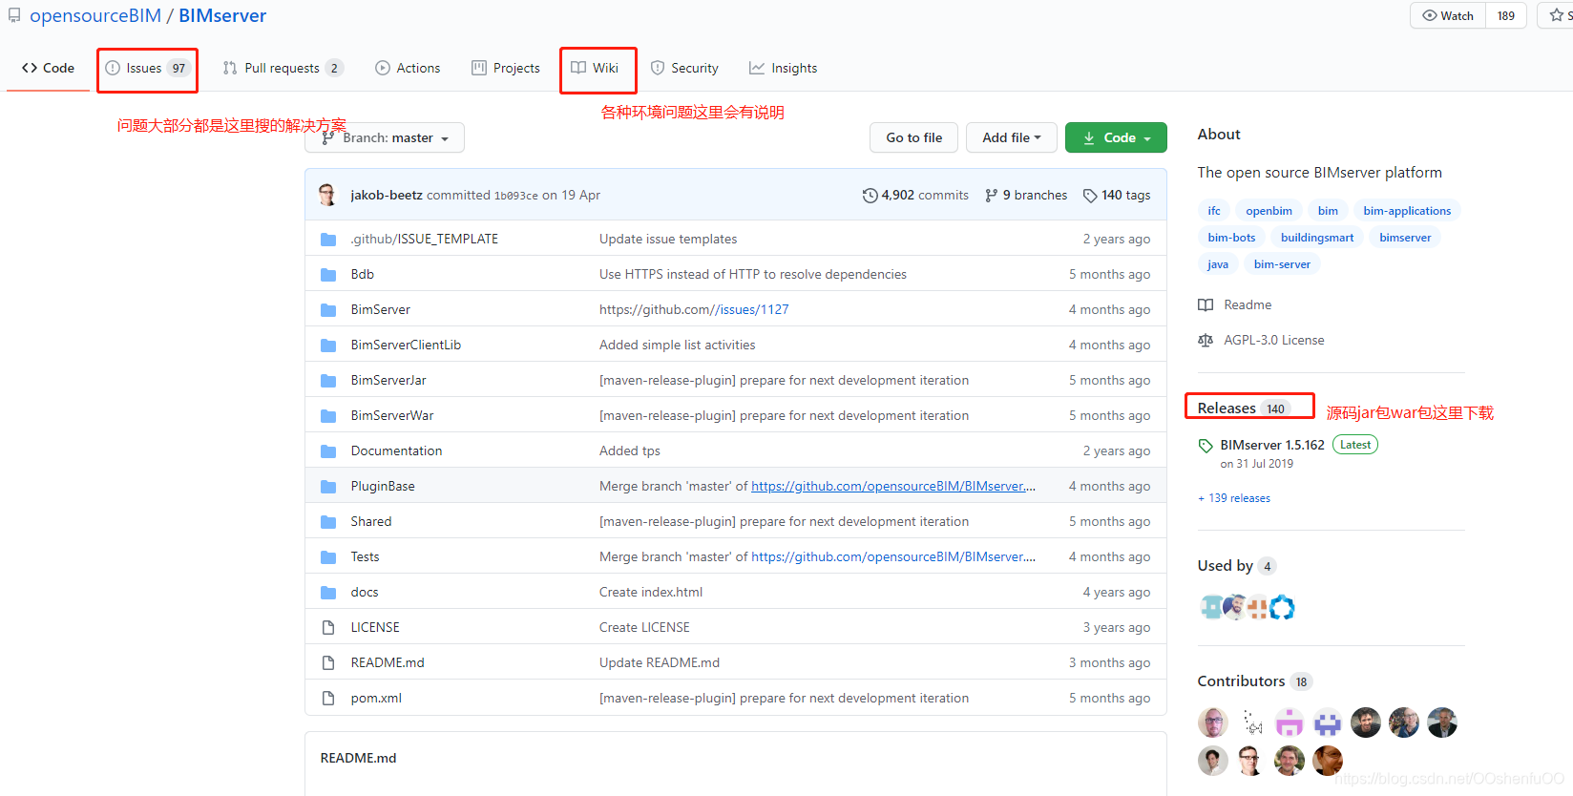Click the first contributor avatar
Viewport: 1573px width, 796px height.
pos(1213,723)
